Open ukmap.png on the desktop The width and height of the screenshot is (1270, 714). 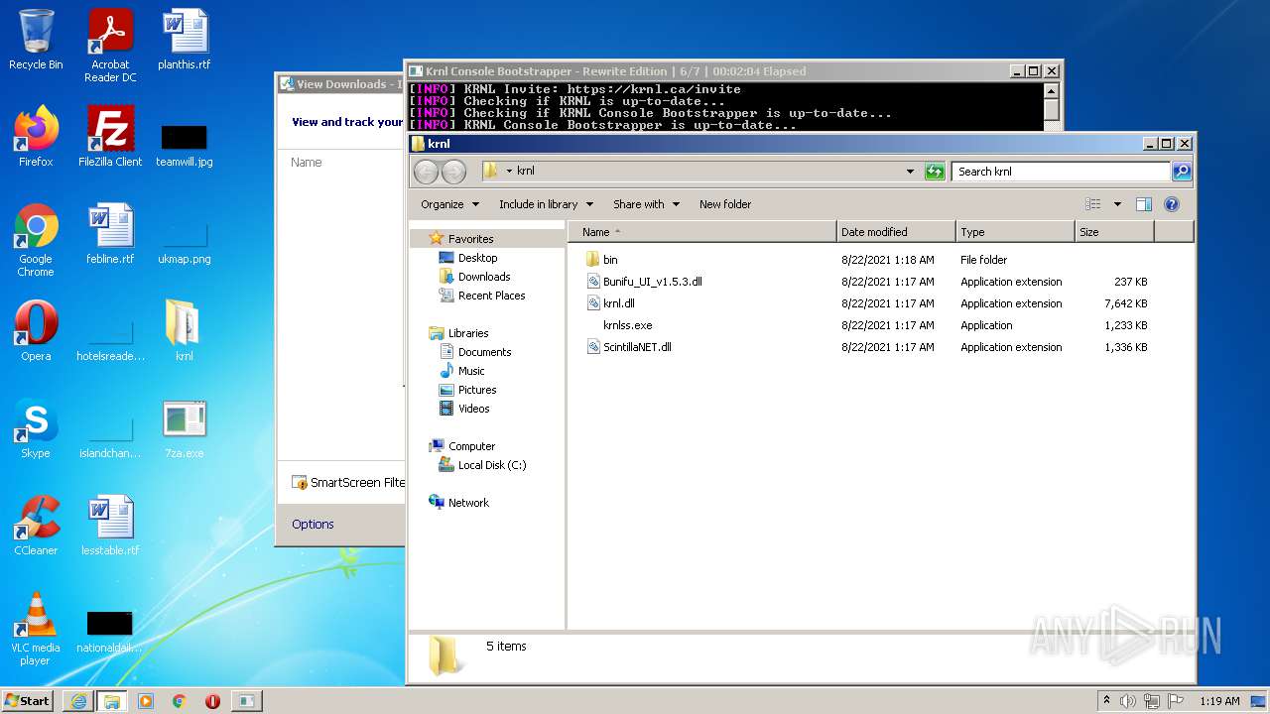pyautogui.click(x=185, y=244)
